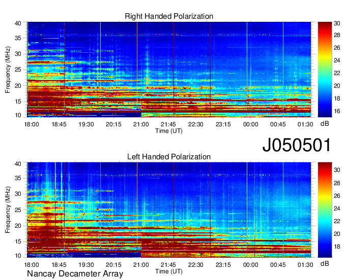The width and height of the screenshot is (346, 280).
Task: Click the lower plot's dB color bar
Action: (325, 210)
